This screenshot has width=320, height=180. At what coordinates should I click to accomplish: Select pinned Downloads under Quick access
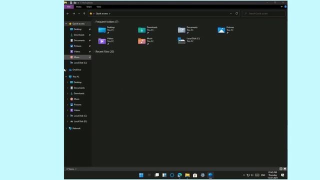tap(78, 35)
